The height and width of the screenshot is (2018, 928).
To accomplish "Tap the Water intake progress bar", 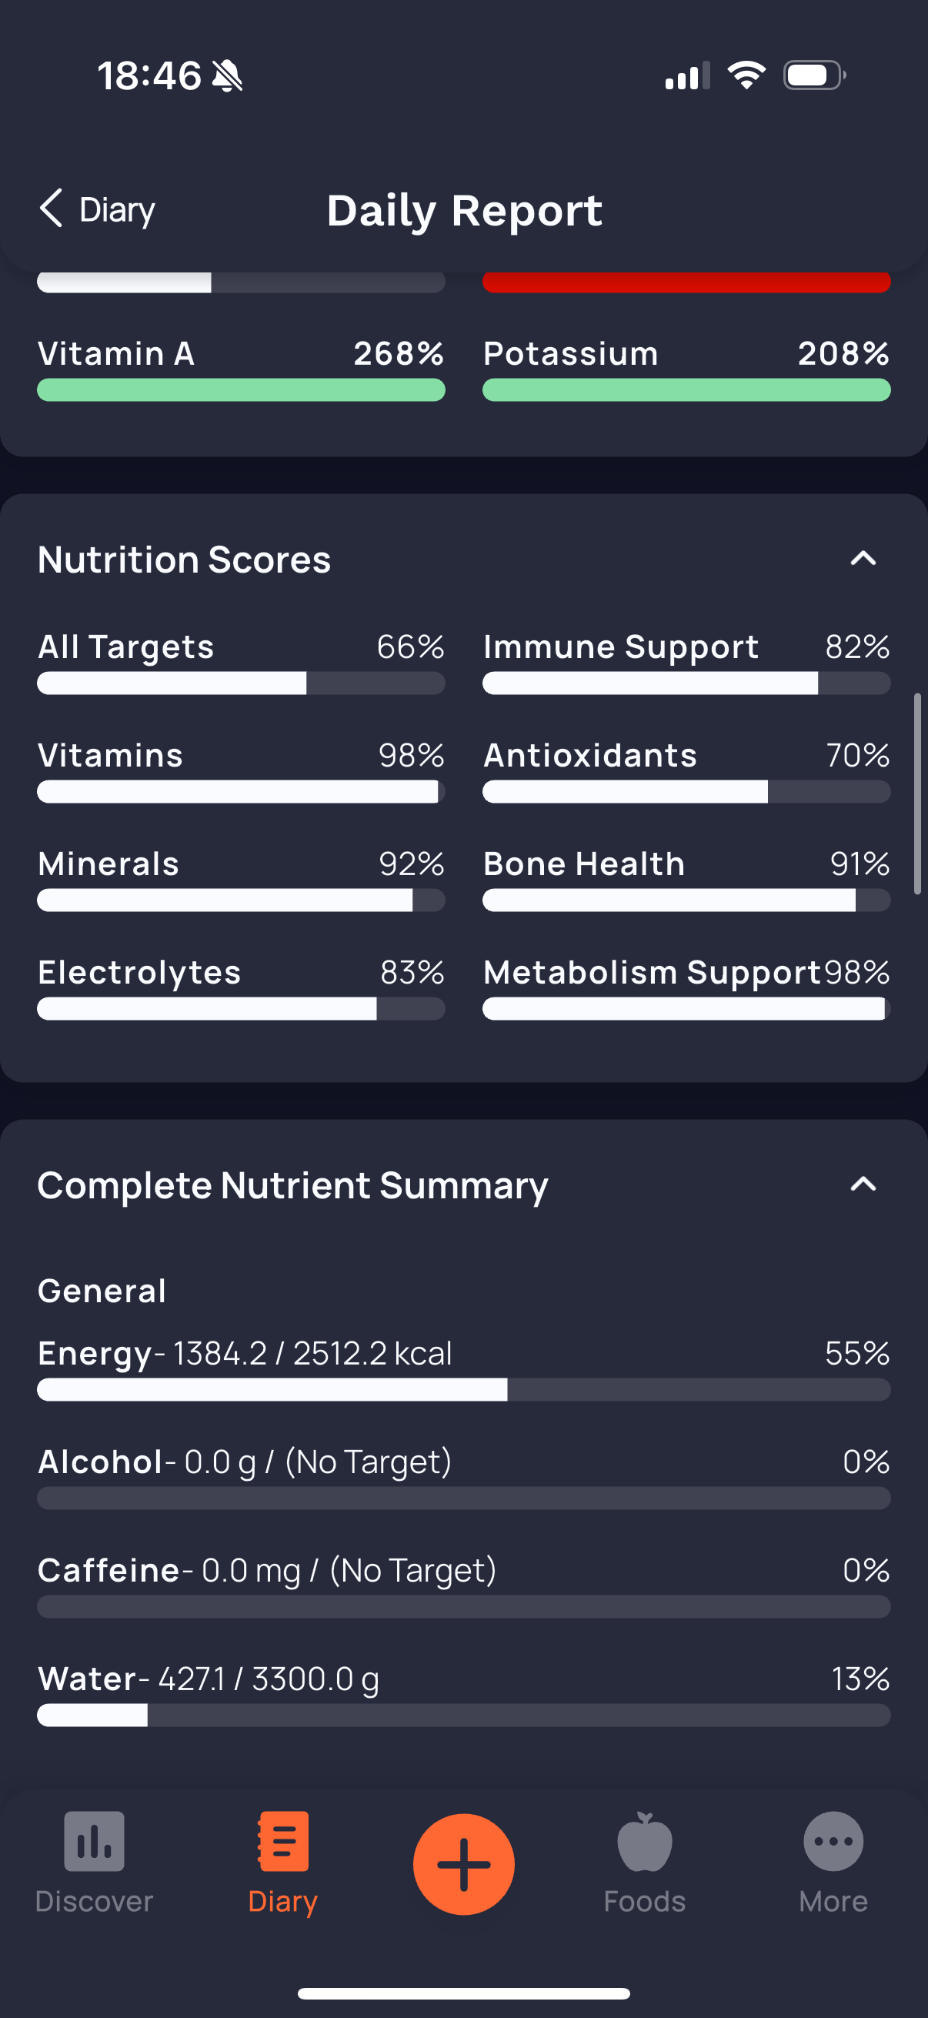I will pos(463,1716).
